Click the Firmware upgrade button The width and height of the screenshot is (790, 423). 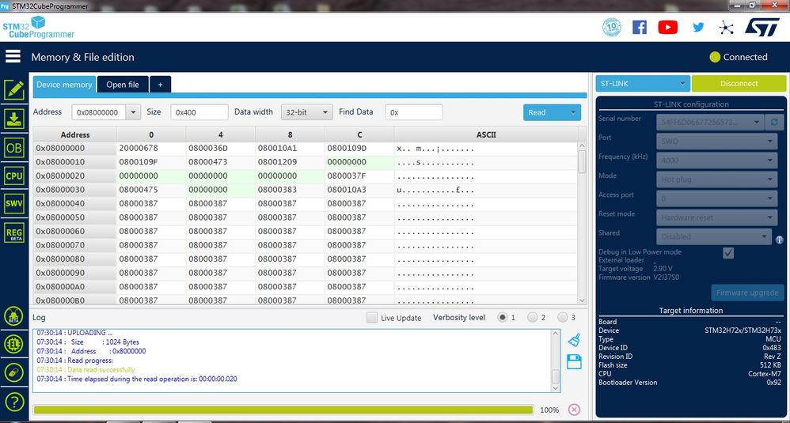747,293
